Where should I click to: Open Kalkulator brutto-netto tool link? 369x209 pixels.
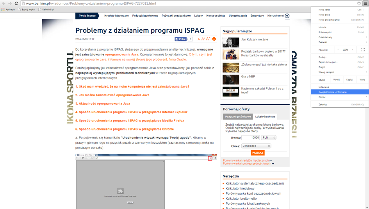click(x=241, y=198)
